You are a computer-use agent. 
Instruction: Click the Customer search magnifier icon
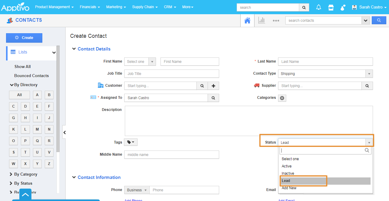pos(202,86)
